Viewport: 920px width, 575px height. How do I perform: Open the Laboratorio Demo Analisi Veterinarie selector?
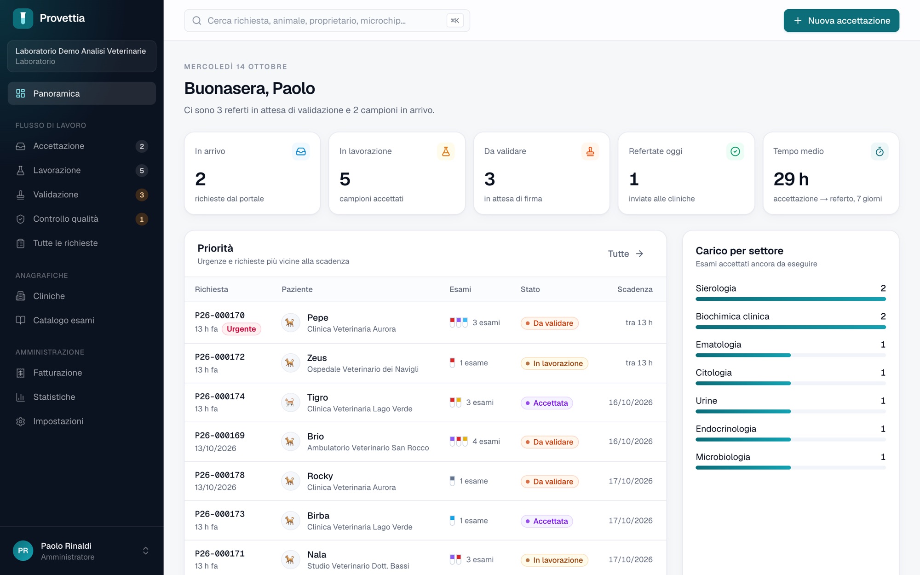click(82, 56)
